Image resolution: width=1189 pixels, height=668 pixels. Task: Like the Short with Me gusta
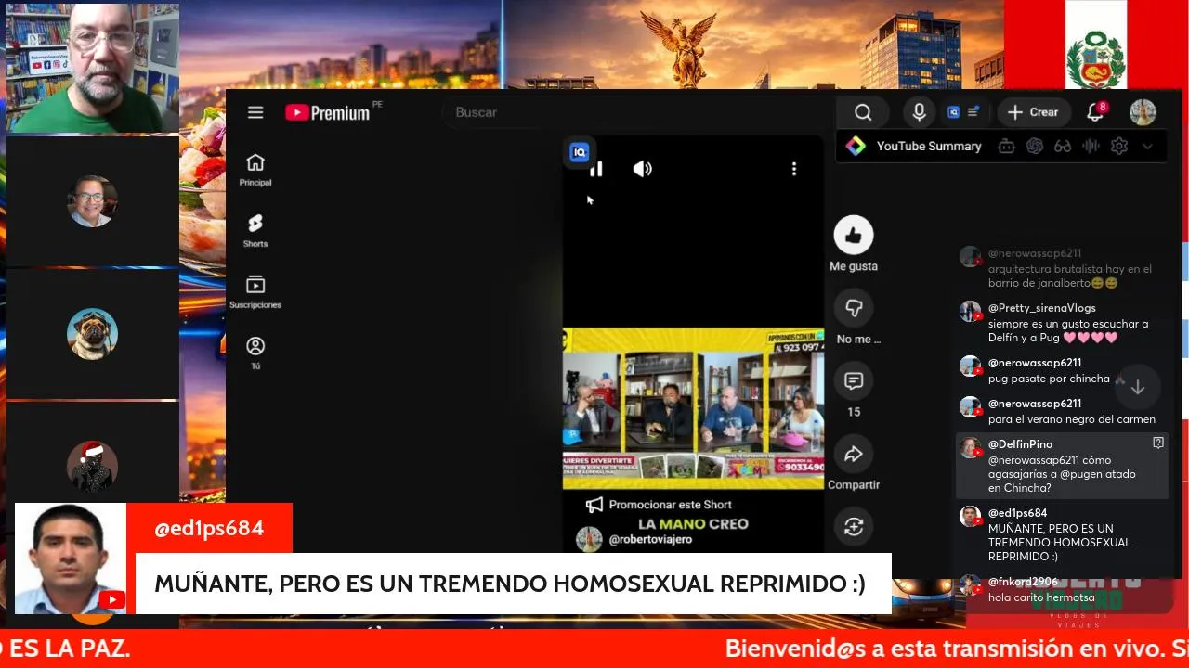(854, 235)
